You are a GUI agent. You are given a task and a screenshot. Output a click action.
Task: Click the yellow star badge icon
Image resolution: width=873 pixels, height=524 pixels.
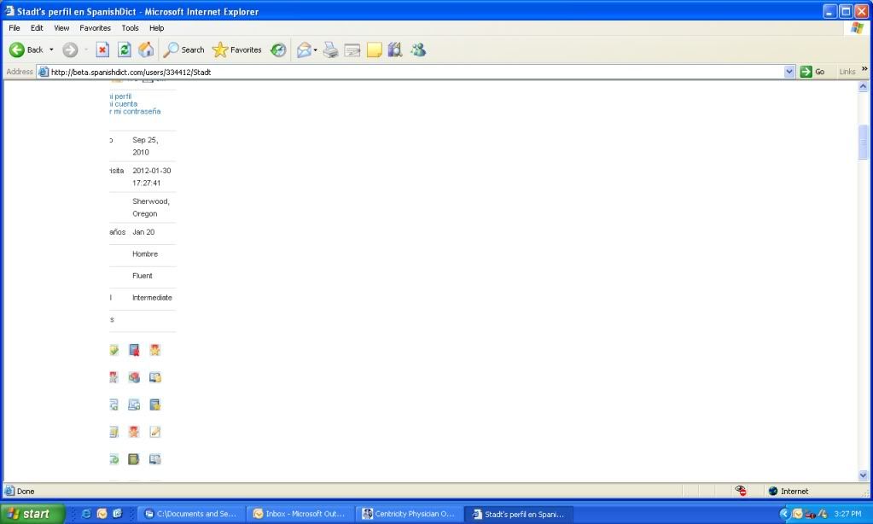154,349
